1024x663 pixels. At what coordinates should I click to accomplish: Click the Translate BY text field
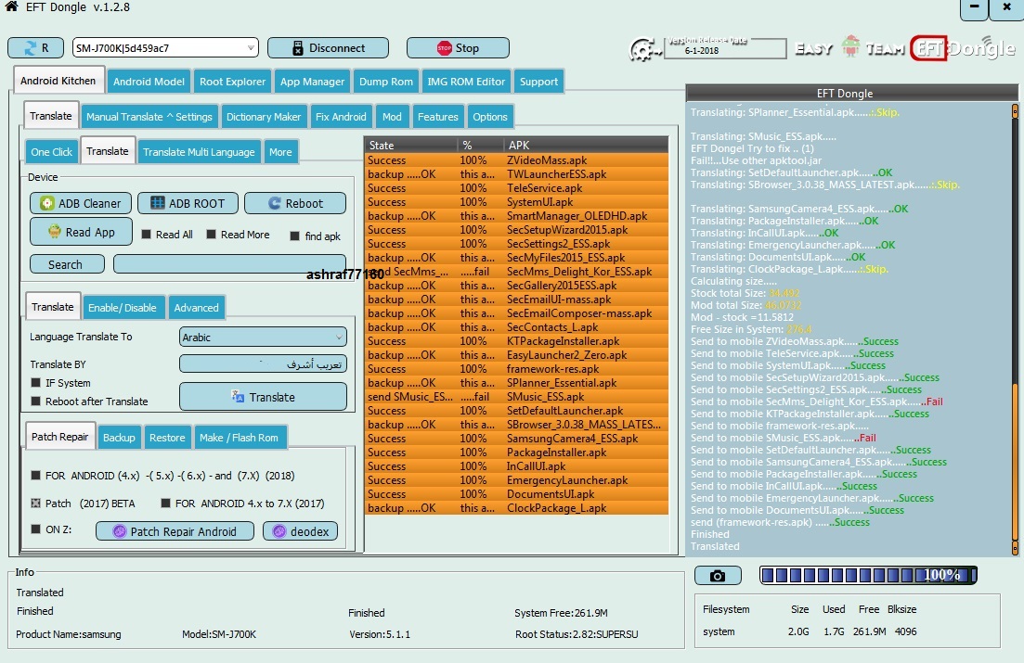coord(263,364)
